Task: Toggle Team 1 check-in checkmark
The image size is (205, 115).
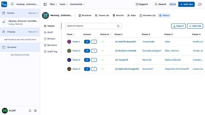Action: pos(103,42)
